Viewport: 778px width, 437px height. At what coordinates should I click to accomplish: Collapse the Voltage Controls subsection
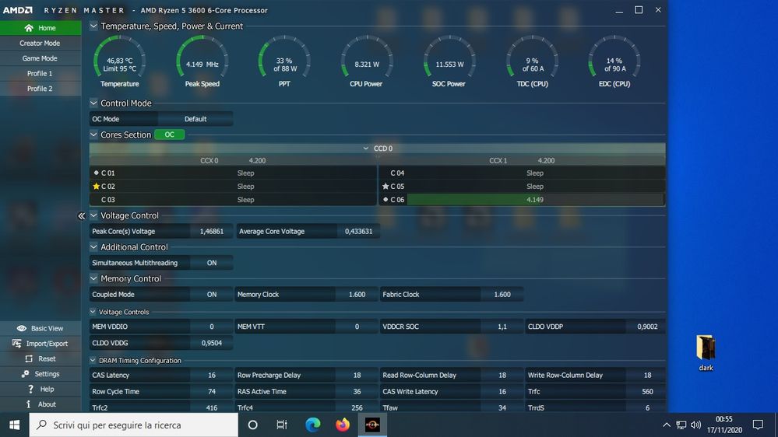[93, 312]
